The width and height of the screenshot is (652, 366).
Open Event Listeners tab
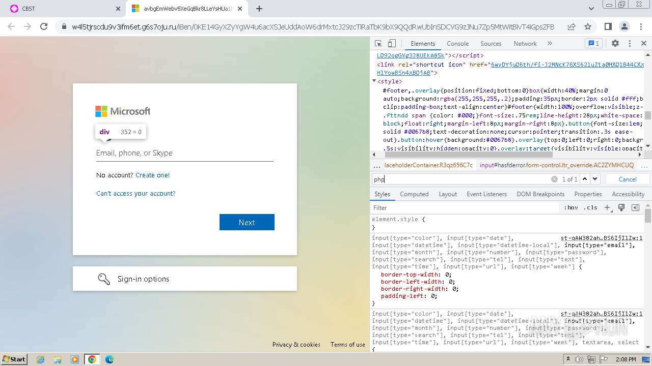[x=487, y=194]
